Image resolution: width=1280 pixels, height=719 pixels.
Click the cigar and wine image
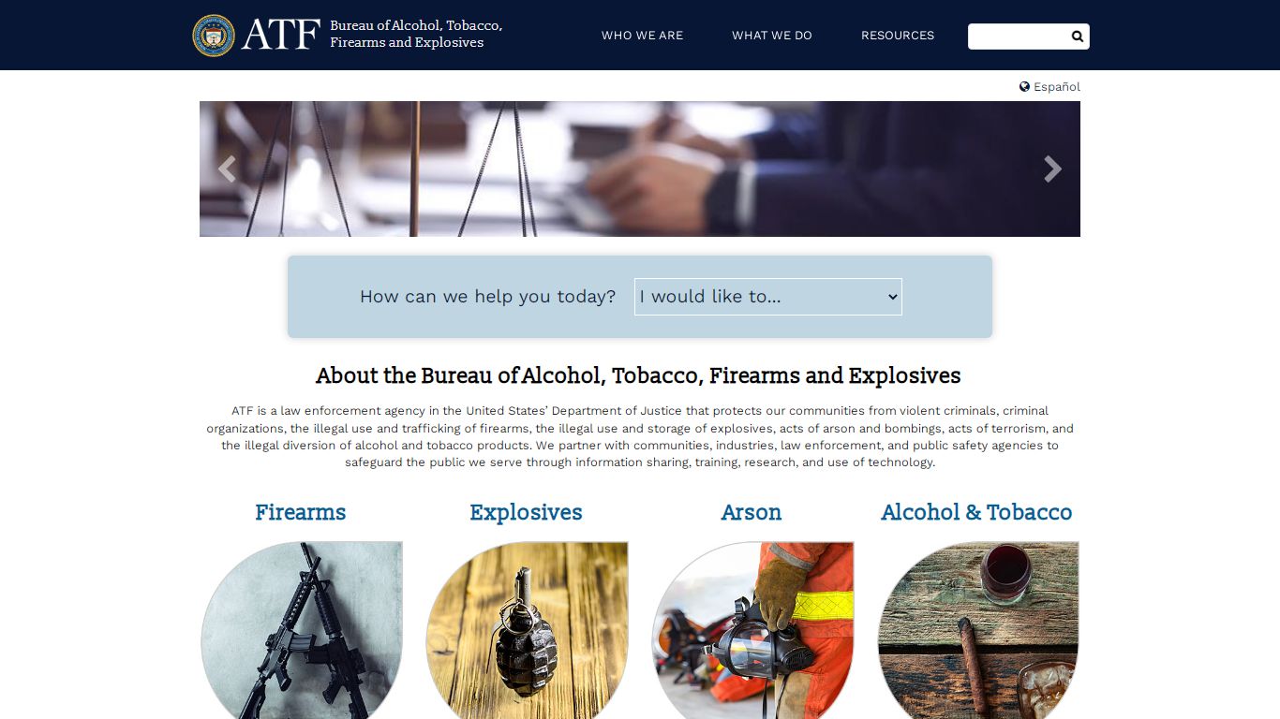coord(978,630)
